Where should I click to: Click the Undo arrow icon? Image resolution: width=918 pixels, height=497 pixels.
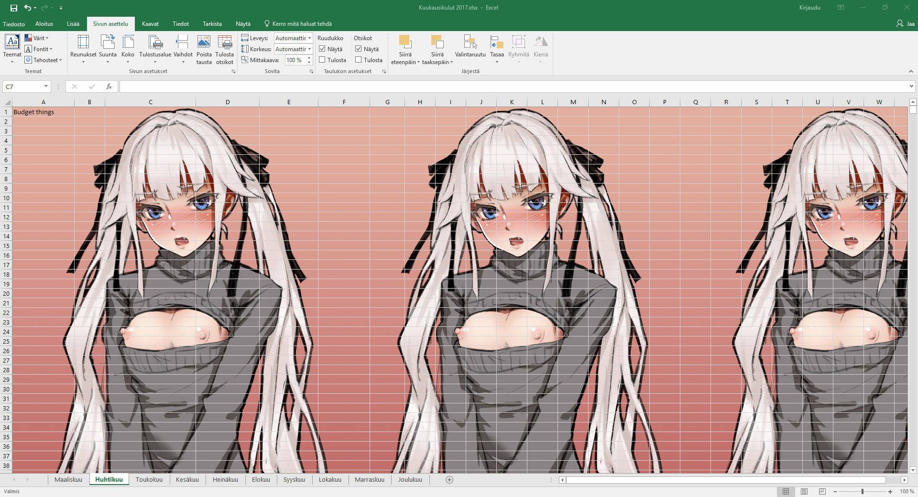point(28,8)
